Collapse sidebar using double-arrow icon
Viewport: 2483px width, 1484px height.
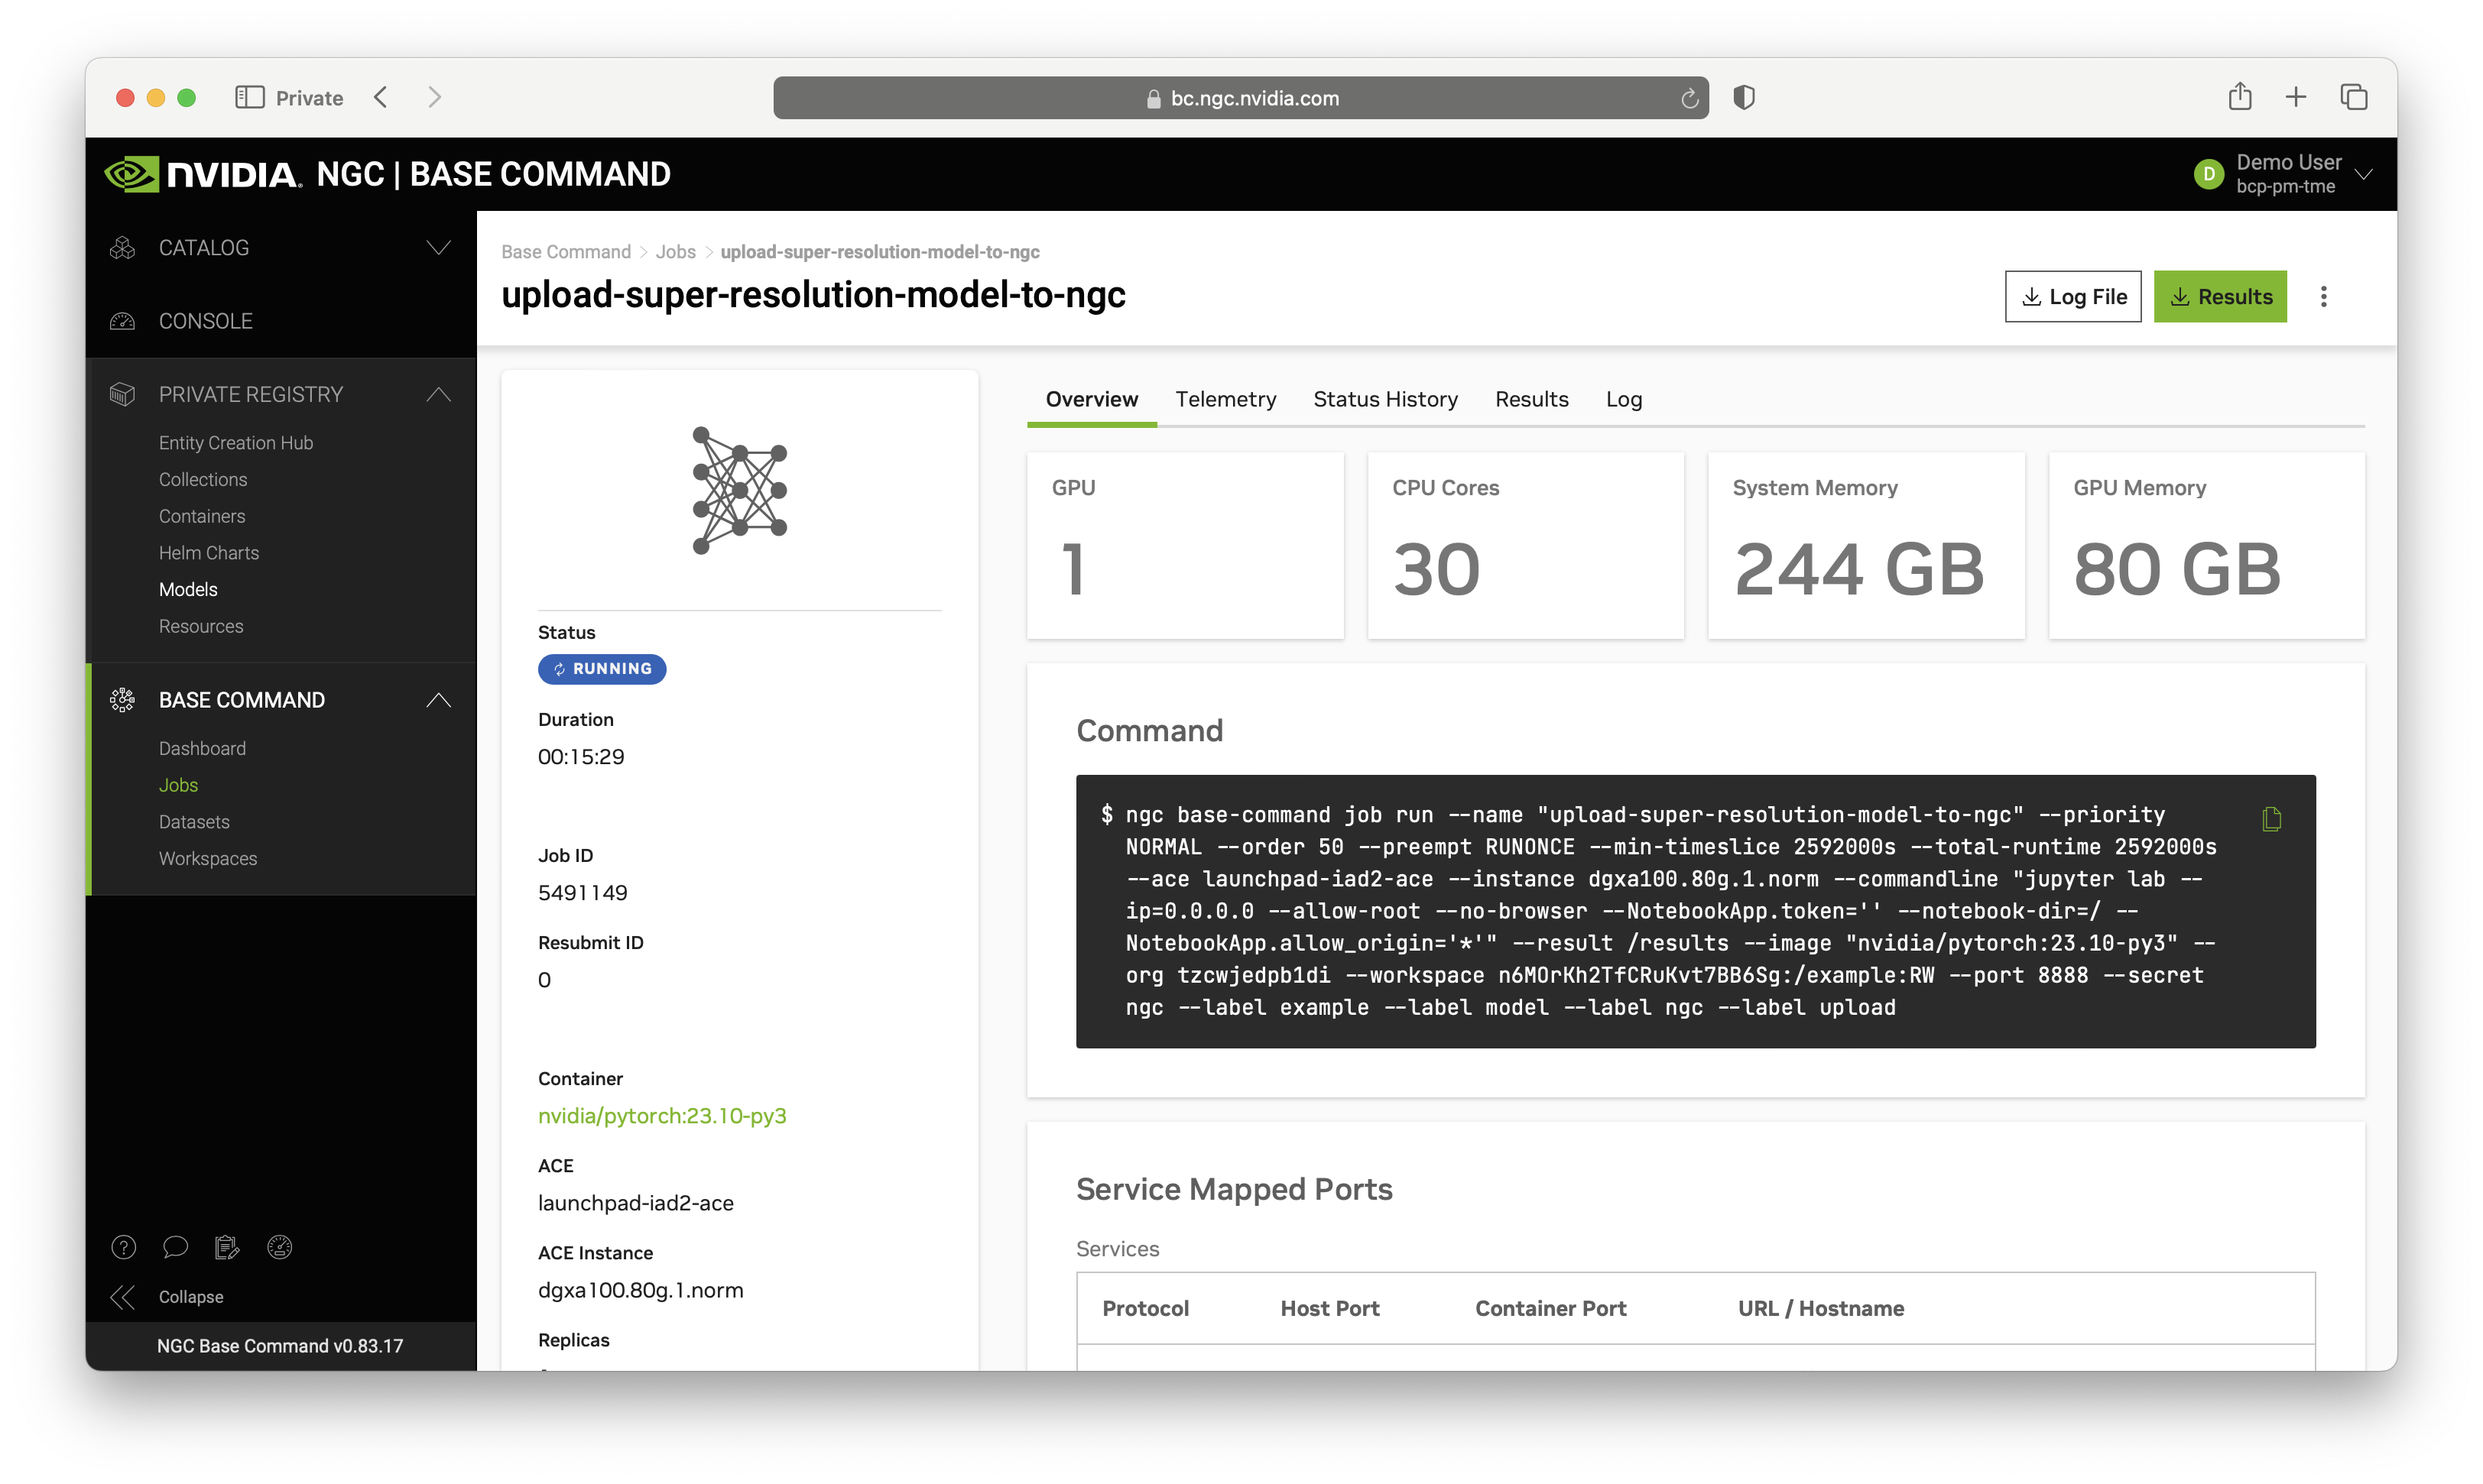pyautogui.click(x=122, y=1297)
